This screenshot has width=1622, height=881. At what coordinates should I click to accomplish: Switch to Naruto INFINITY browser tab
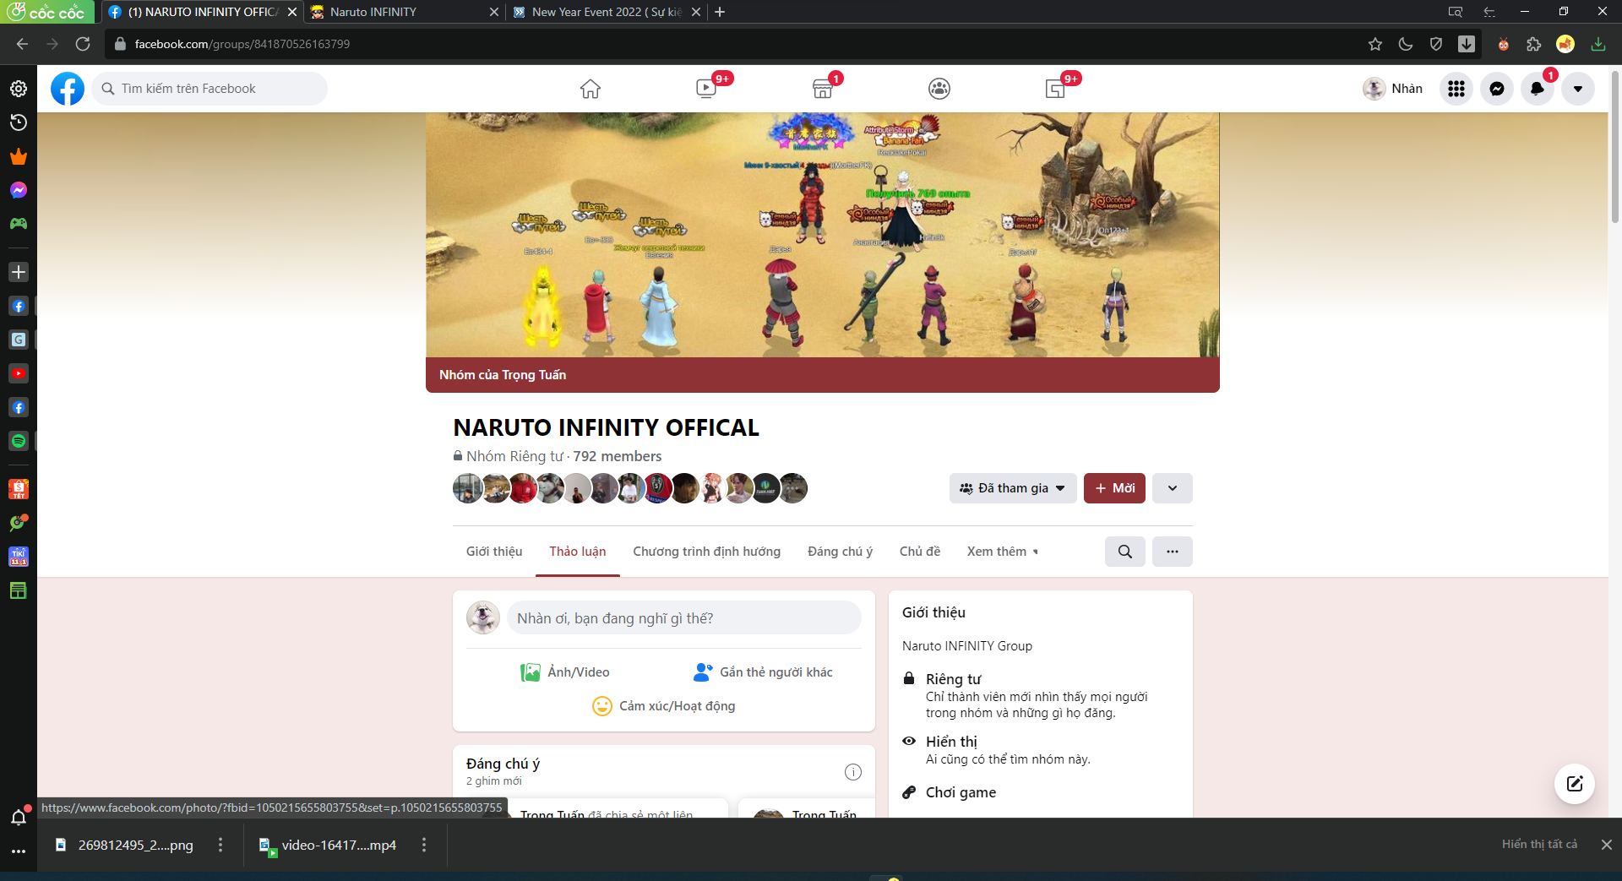pyautogui.click(x=405, y=12)
